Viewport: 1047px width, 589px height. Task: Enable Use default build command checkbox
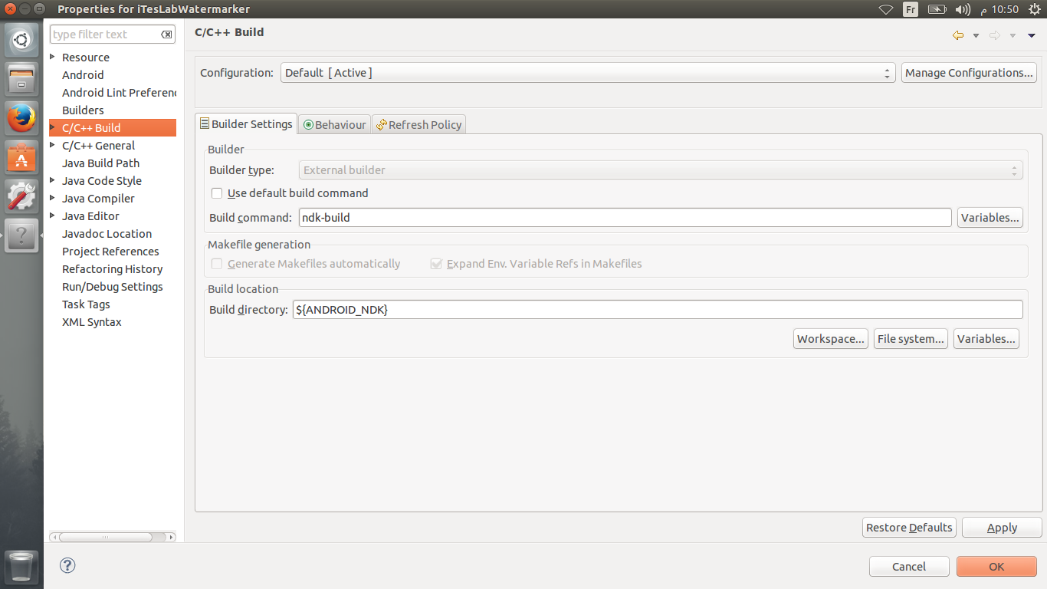[x=217, y=193]
